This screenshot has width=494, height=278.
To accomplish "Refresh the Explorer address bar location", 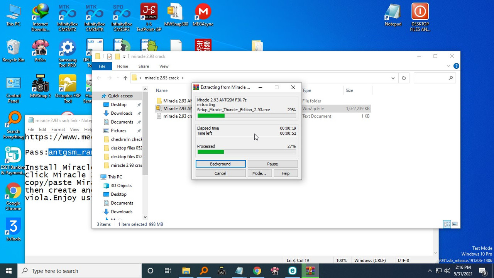I will (404, 78).
